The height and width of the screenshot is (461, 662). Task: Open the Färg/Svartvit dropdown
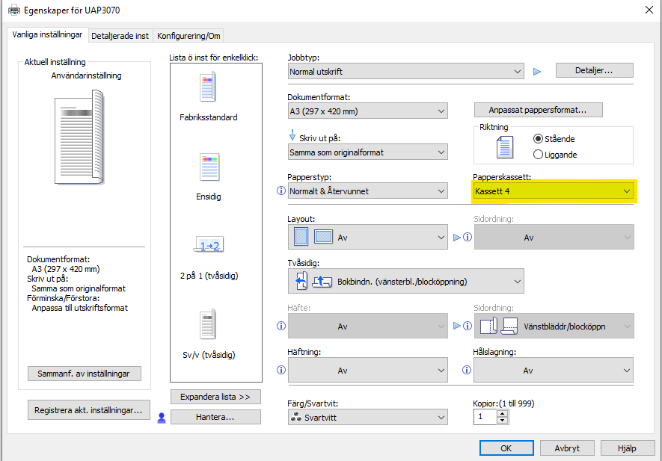pos(367,417)
